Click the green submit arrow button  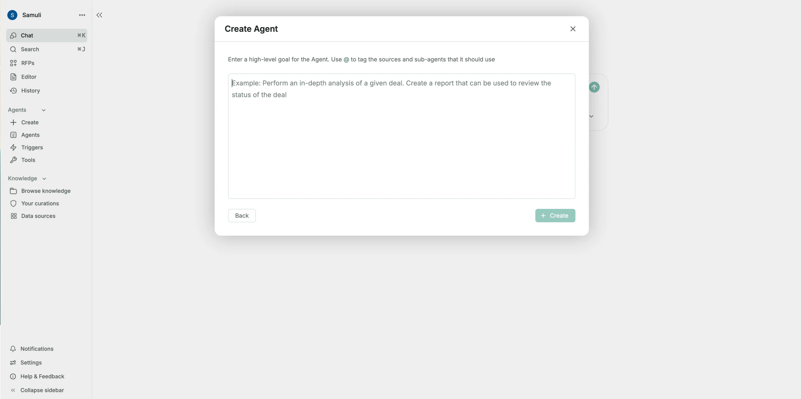click(x=594, y=87)
